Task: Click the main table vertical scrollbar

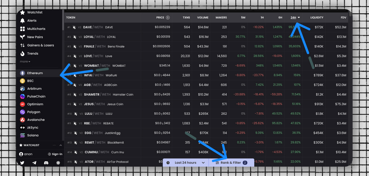Action: pos(351,13)
